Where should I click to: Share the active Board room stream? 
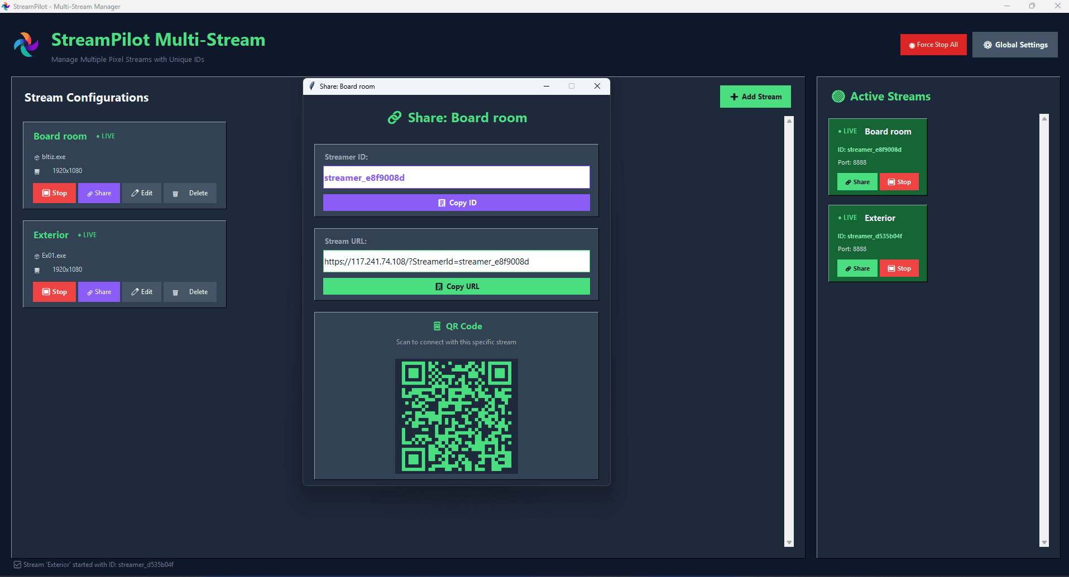click(x=857, y=182)
